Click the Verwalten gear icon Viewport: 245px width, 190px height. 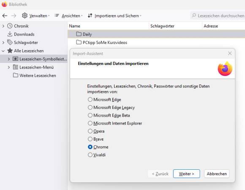click(24, 16)
